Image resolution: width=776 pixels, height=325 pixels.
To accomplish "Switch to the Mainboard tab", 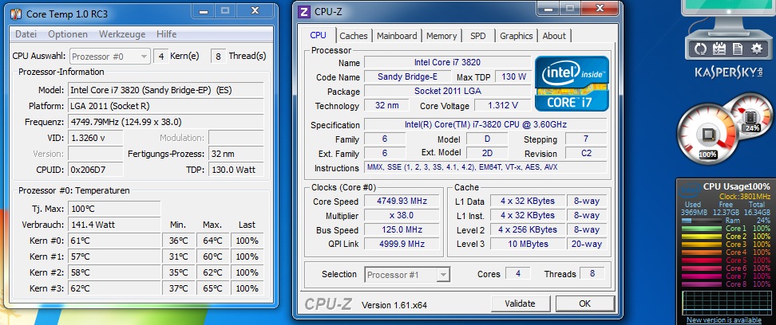I will (x=397, y=36).
